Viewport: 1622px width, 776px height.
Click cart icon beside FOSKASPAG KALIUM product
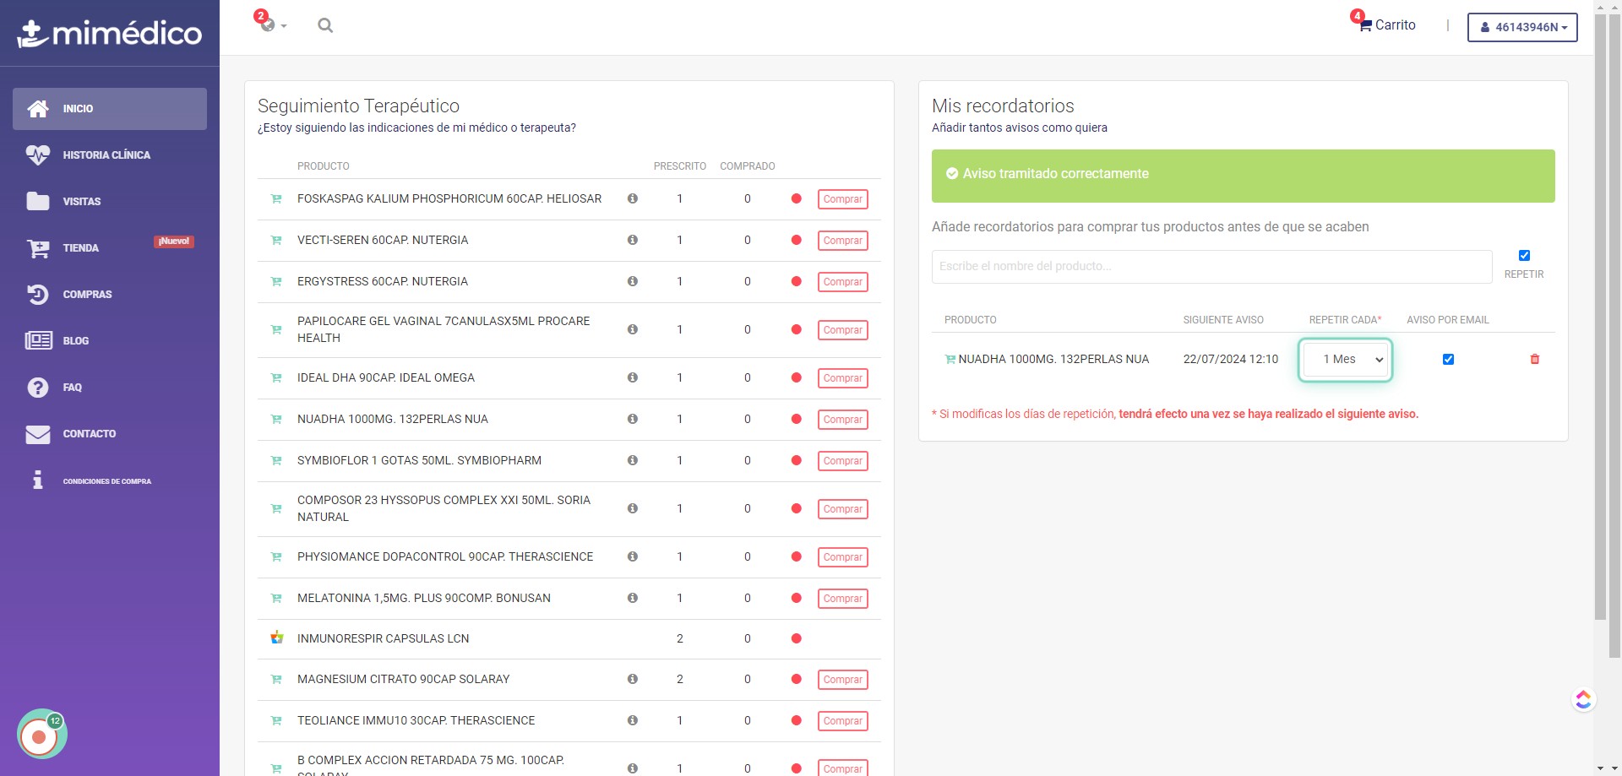click(x=276, y=199)
